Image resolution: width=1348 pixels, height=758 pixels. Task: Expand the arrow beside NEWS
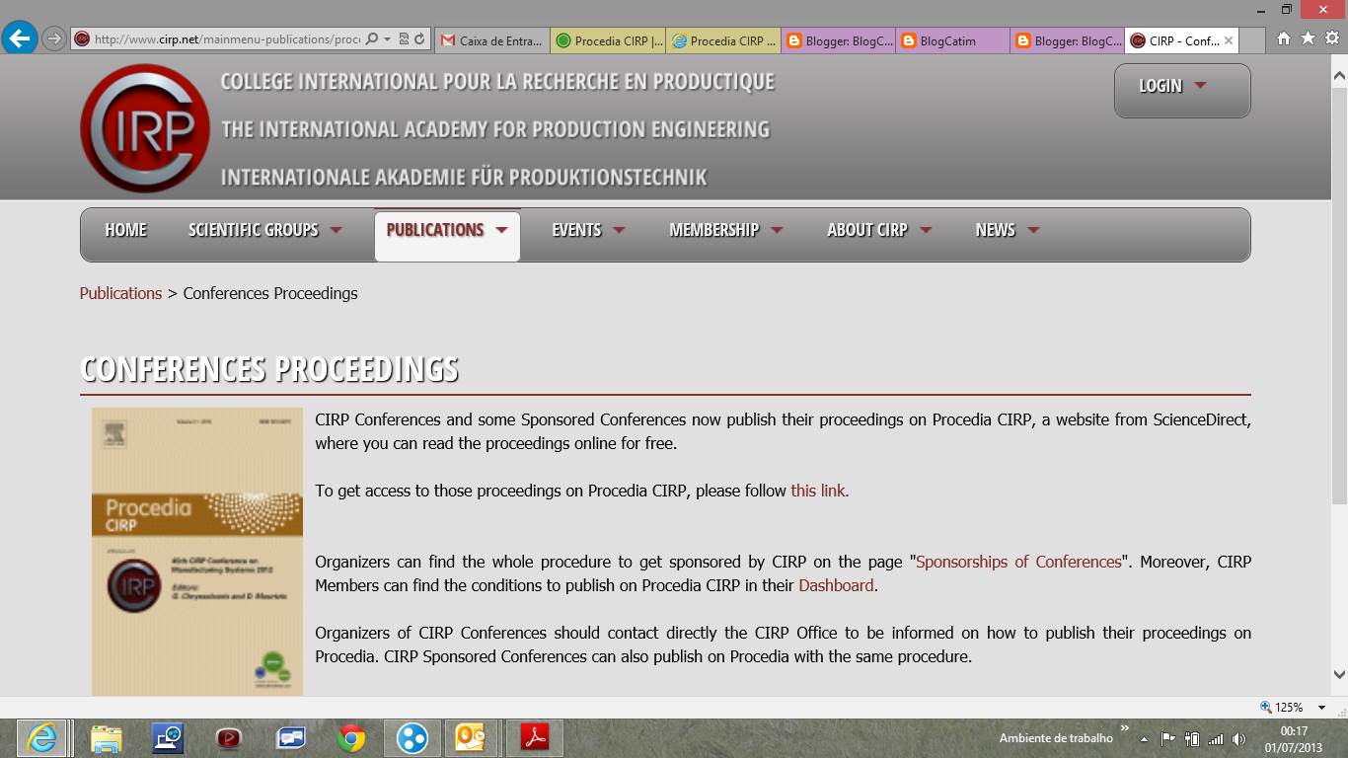1033,230
